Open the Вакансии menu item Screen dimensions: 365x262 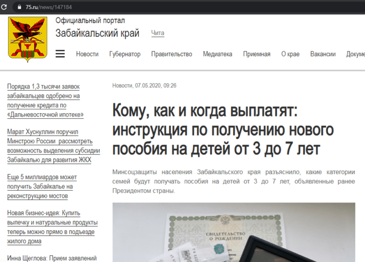(x=323, y=54)
